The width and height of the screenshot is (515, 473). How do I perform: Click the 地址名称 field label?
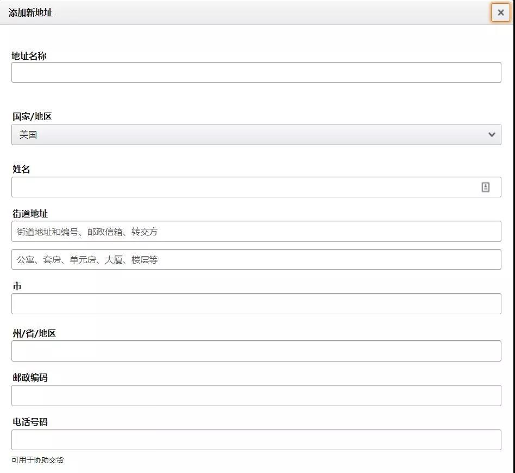29,56
